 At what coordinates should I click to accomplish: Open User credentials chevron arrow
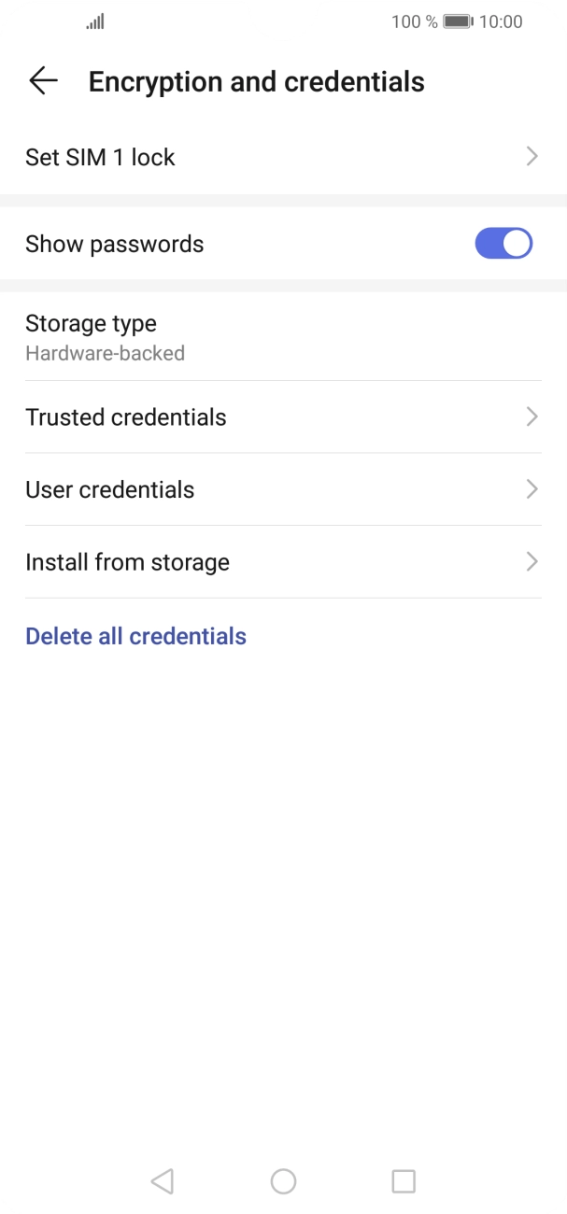coord(532,489)
